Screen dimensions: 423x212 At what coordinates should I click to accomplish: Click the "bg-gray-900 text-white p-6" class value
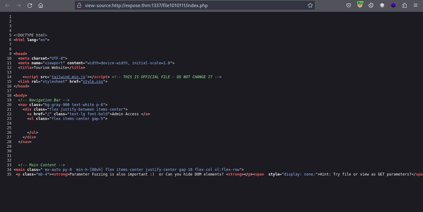click(x=74, y=105)
